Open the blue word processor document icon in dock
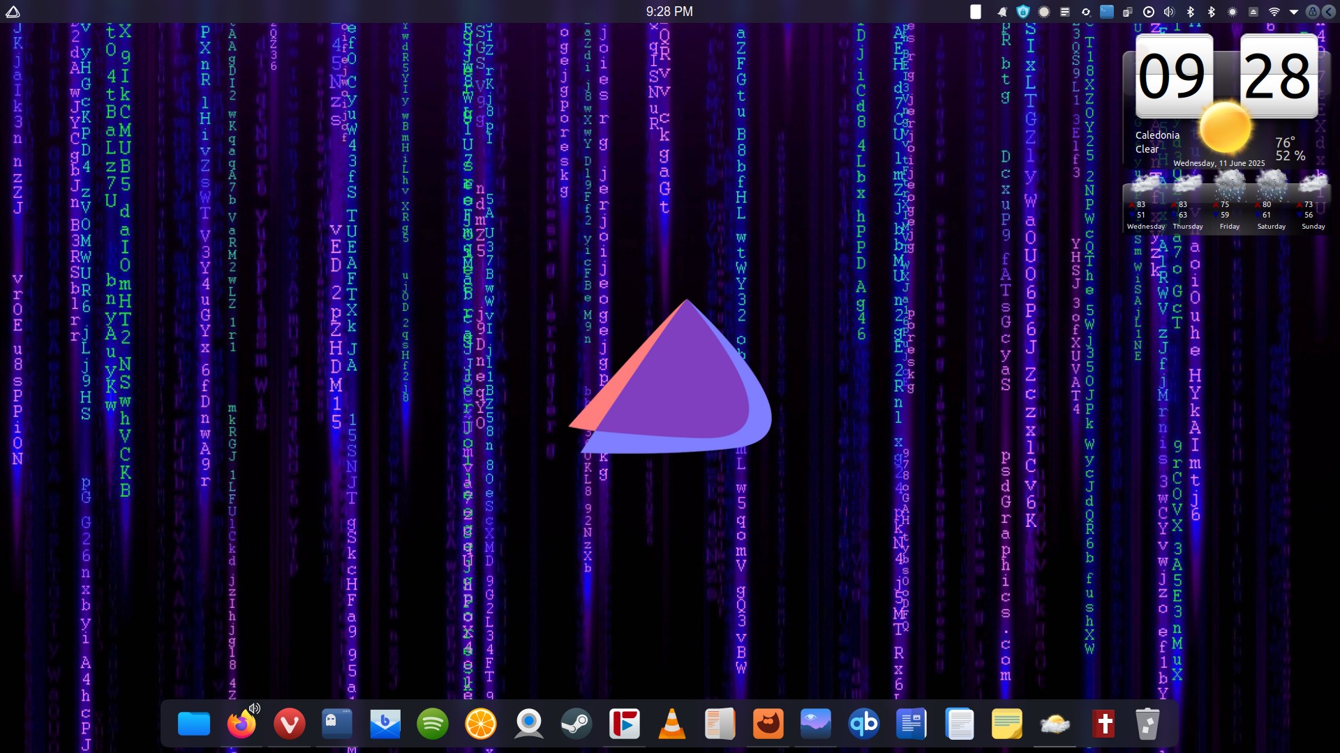The width and height of the screenshot is (1340, 753). 911,724
